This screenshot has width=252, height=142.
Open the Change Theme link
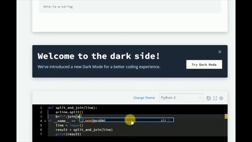click(144, 98)
